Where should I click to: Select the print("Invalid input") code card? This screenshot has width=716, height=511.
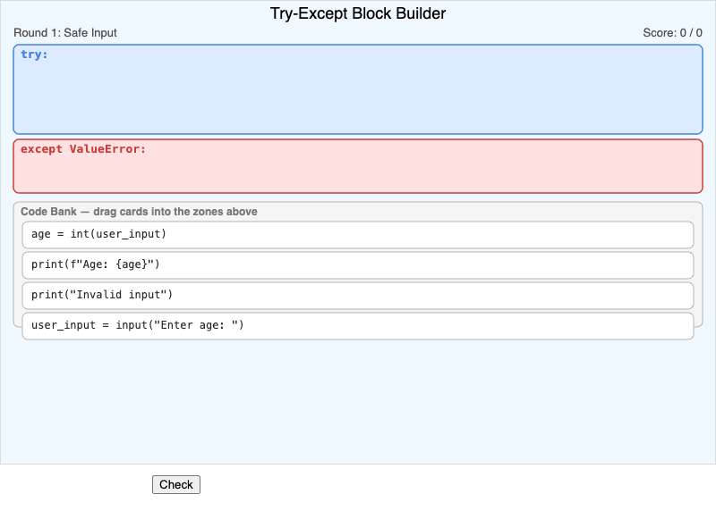tap(101, 296)
